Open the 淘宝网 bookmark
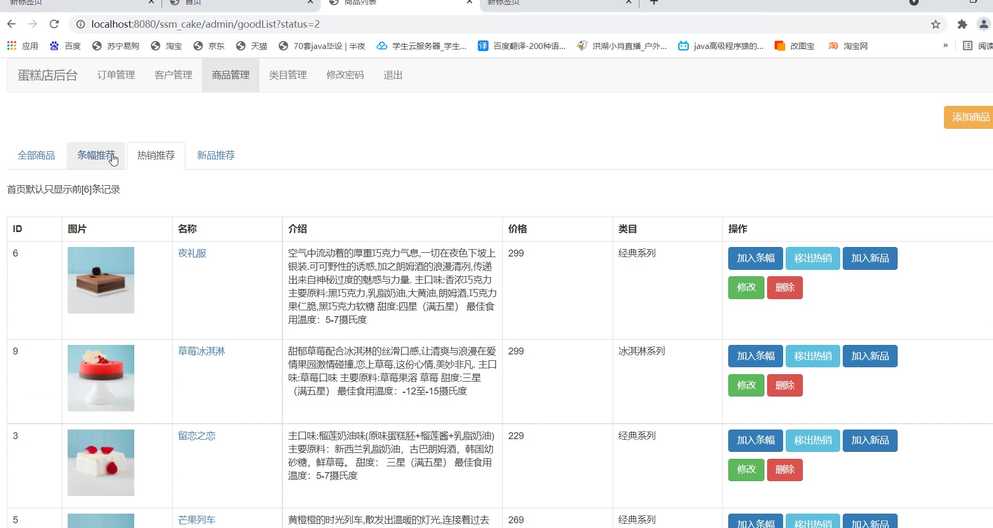This screenshot has width=993, height=528. pyautogui.click(x=848, y=46)
